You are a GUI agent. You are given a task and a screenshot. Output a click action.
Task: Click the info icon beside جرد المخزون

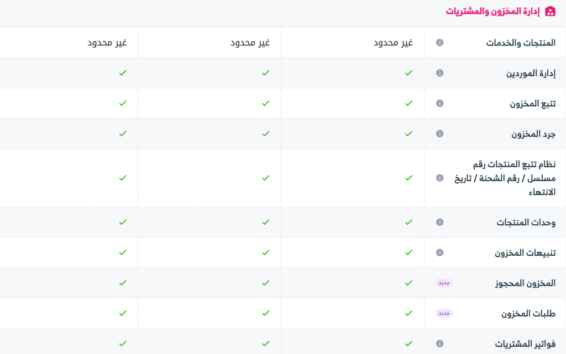pos(439,134)
